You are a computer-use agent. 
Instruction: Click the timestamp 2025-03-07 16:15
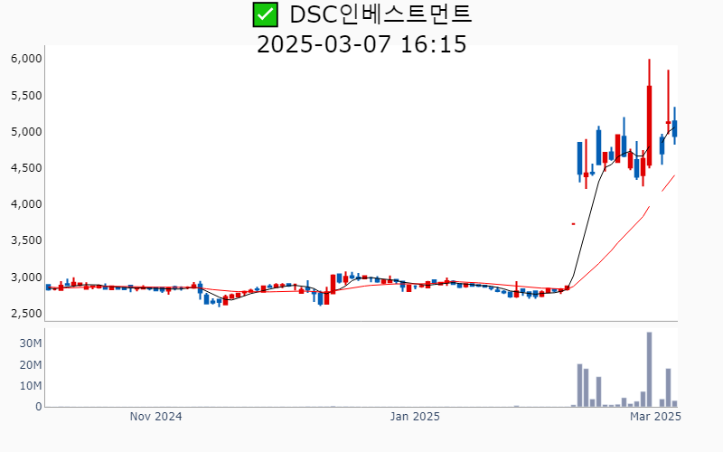tap(361, 44)
